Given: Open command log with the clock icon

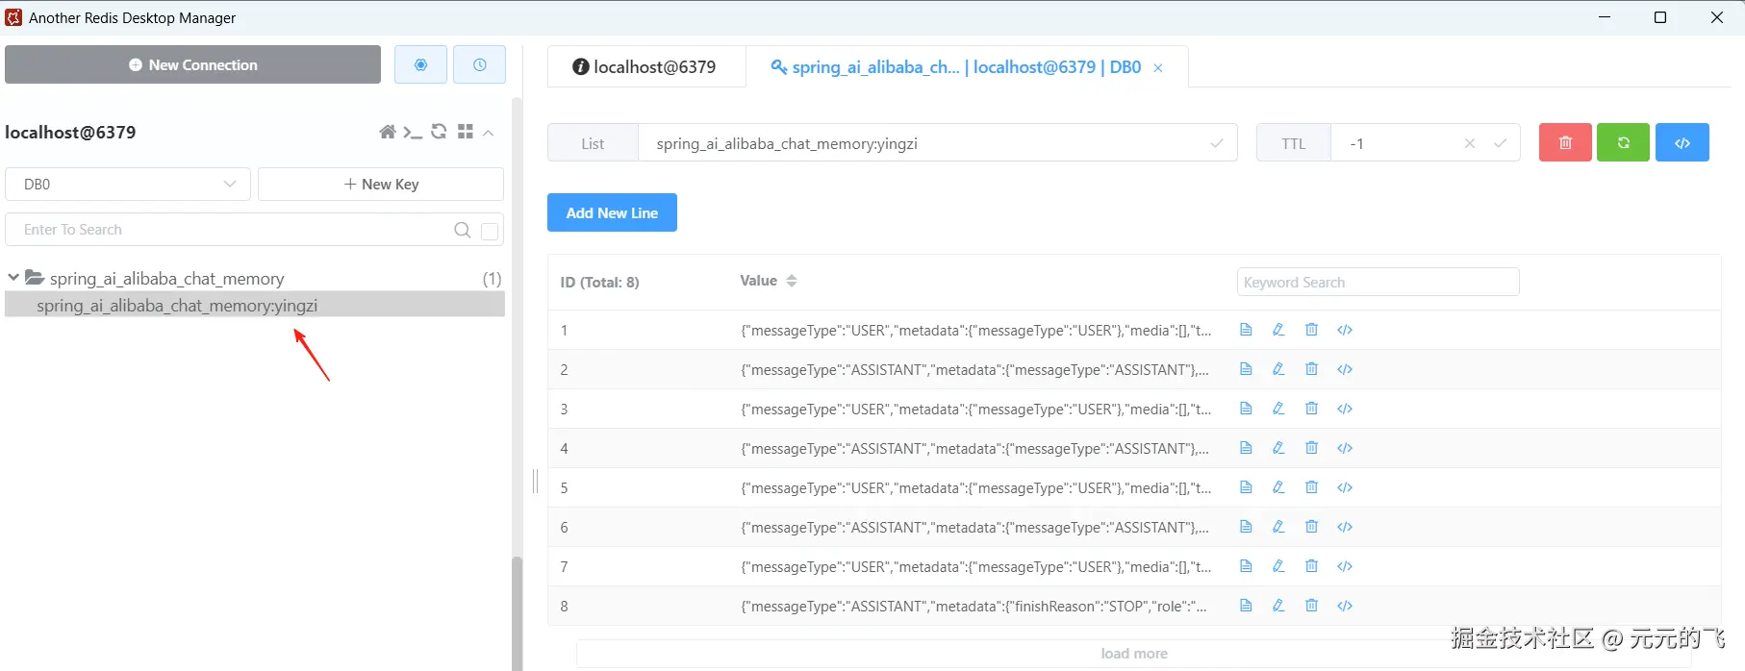Looking at the screenshot, I should click(479, 64).
